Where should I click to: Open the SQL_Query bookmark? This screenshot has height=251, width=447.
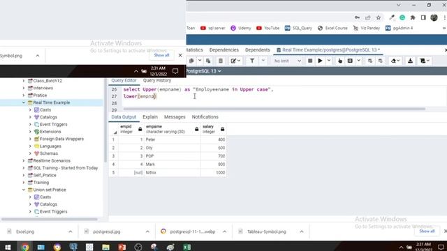pos(298,28)
